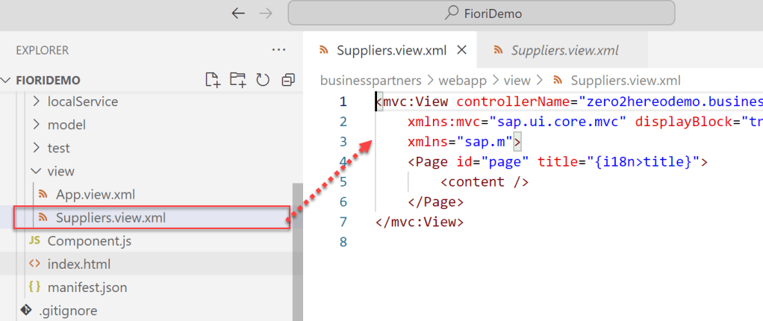Go forward using the right arrow
This screenshot has height=321, width=763.
(x=267, y=13)
